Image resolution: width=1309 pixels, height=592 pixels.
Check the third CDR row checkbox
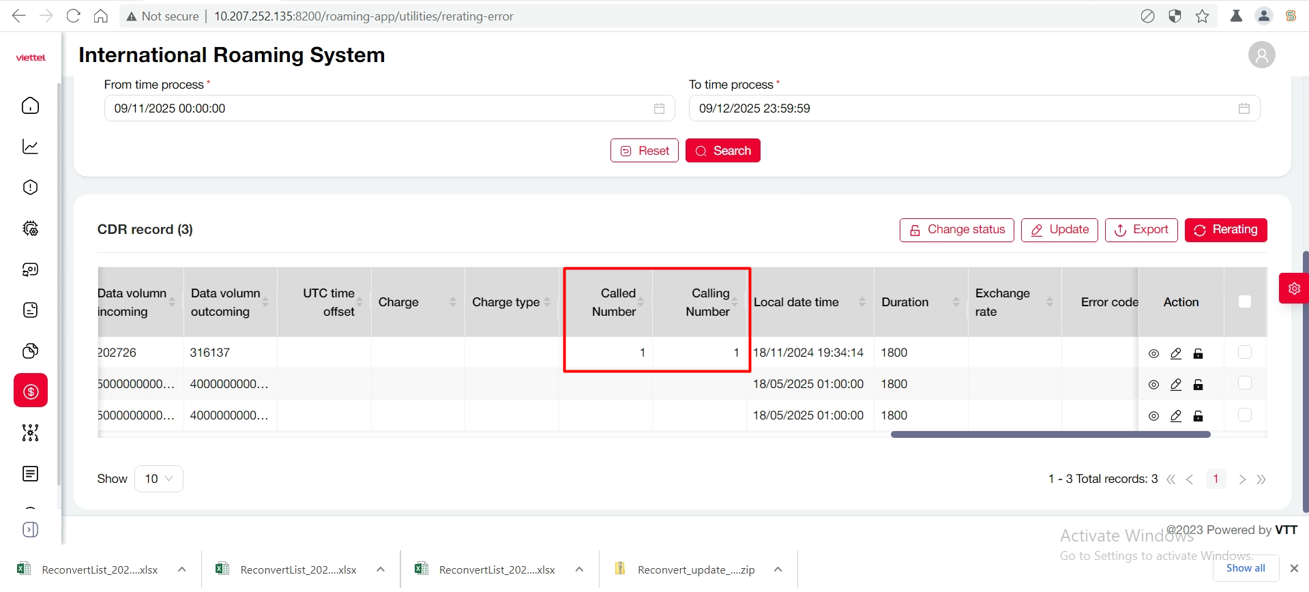coord(1244,415)
